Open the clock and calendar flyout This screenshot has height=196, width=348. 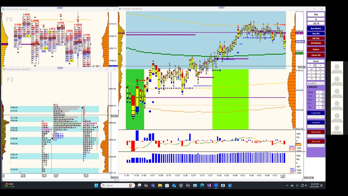point(315,185)
